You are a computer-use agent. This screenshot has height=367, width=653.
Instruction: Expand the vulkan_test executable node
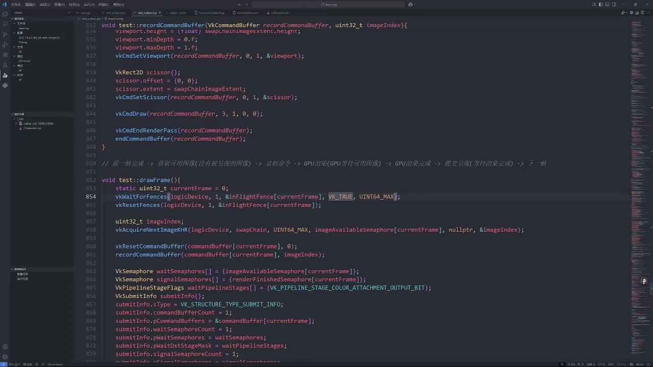point(17,123)
